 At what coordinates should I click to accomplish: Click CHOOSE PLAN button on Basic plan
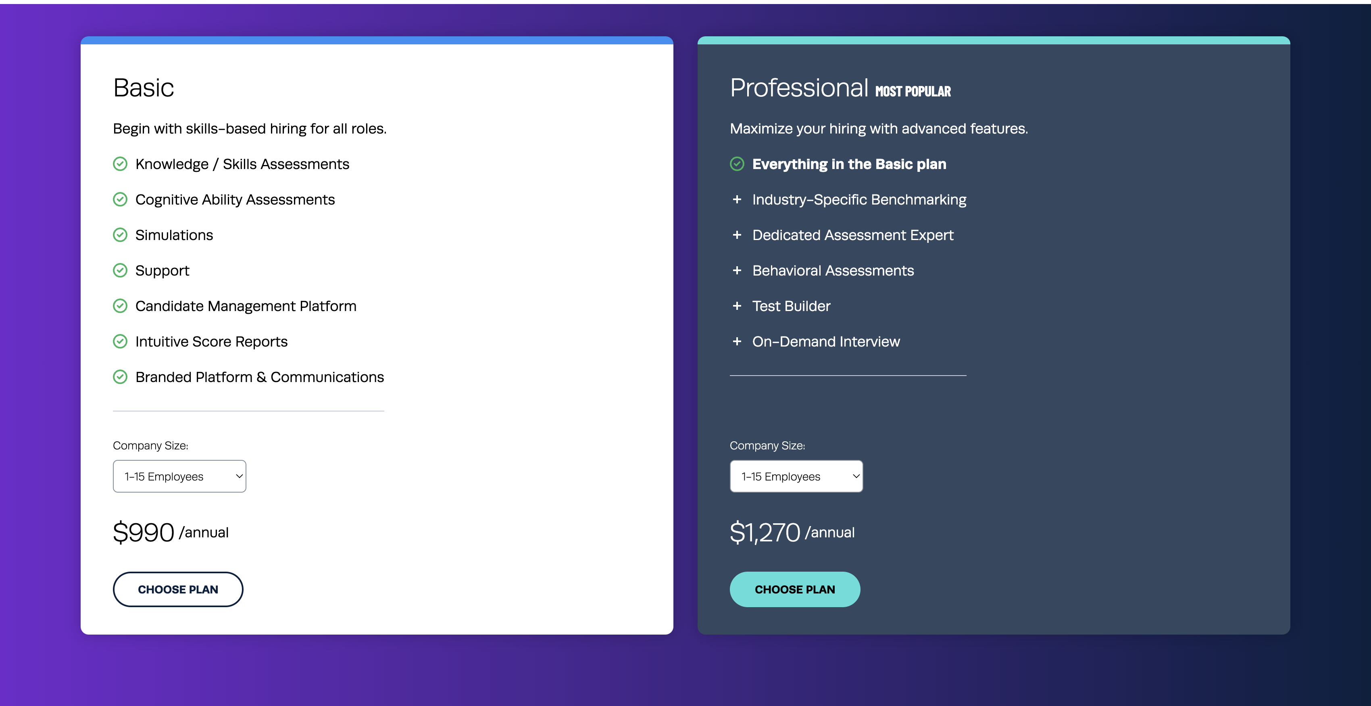click(177, 589)
